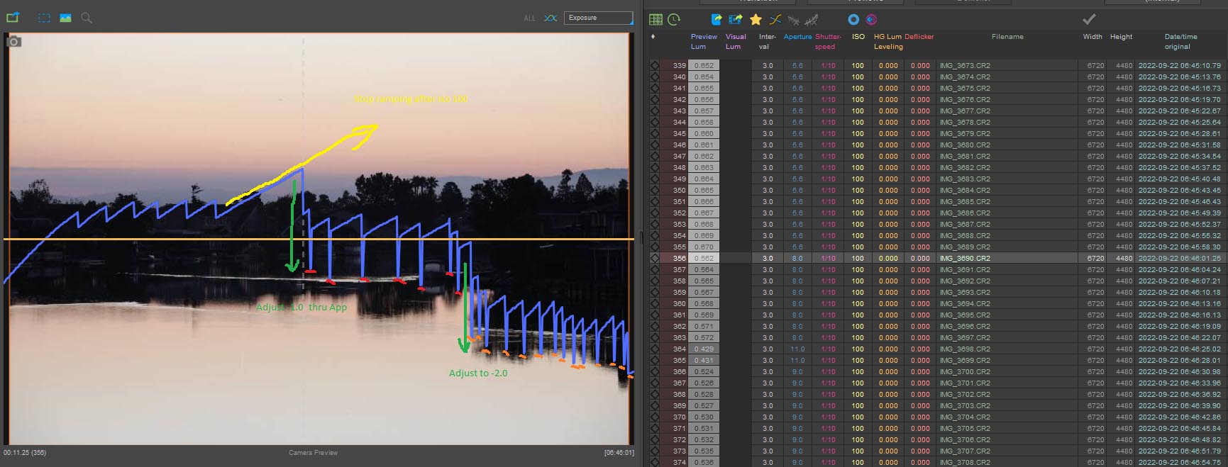Click the green clock history icon

click(674, 20)
